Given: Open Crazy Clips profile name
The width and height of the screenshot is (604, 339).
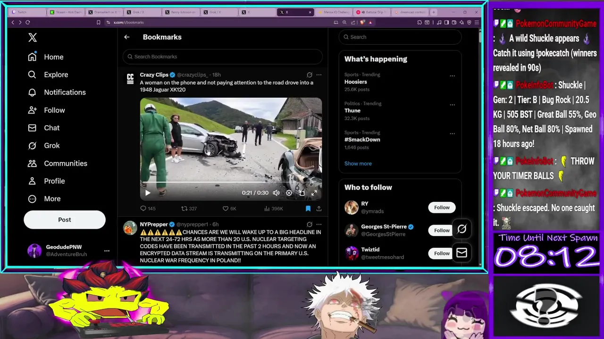Looking at the screenshot, I should 154,75.
